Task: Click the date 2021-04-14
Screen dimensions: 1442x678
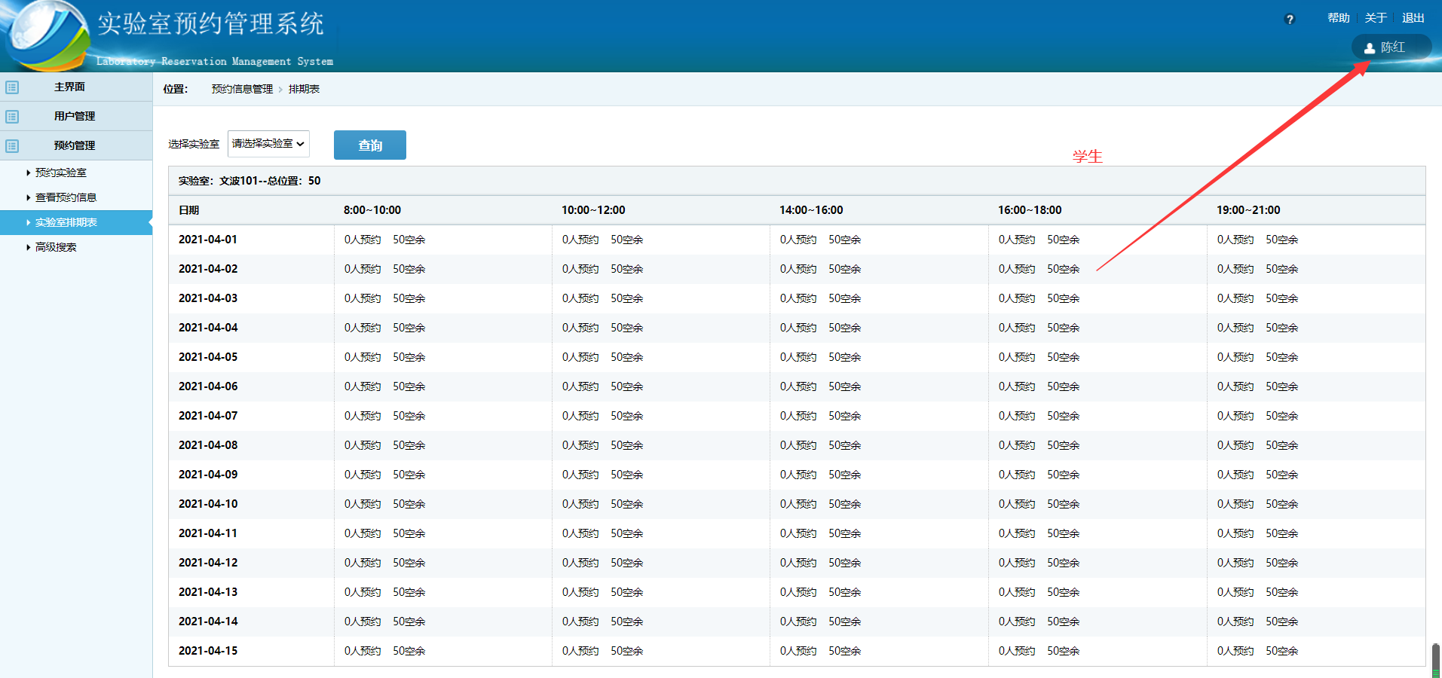Action: (208, 621)
